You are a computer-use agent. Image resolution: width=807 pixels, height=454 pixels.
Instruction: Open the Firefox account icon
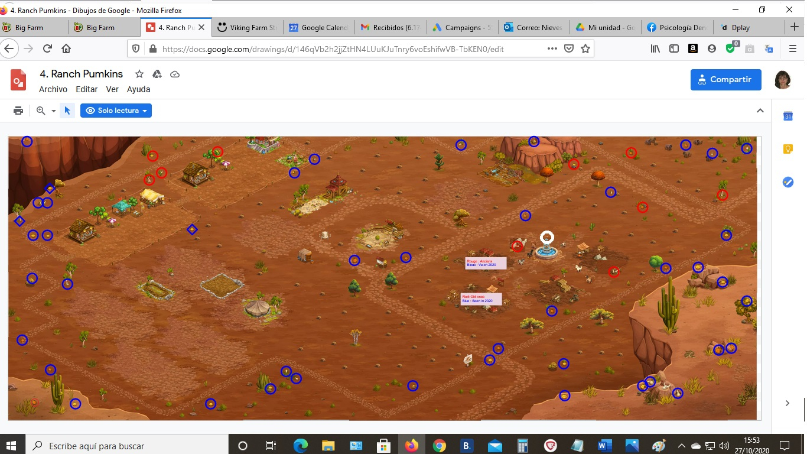pos(712,49)
